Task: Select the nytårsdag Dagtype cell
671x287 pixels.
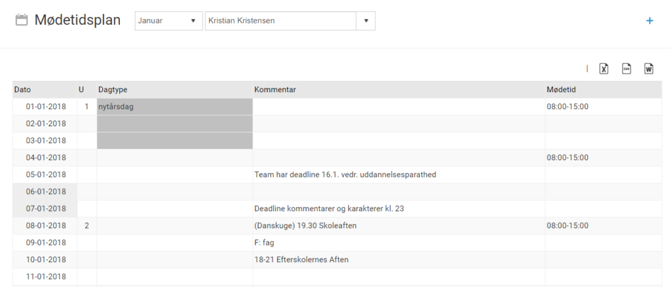Action: pyautogui.click(x=174, y=107)
